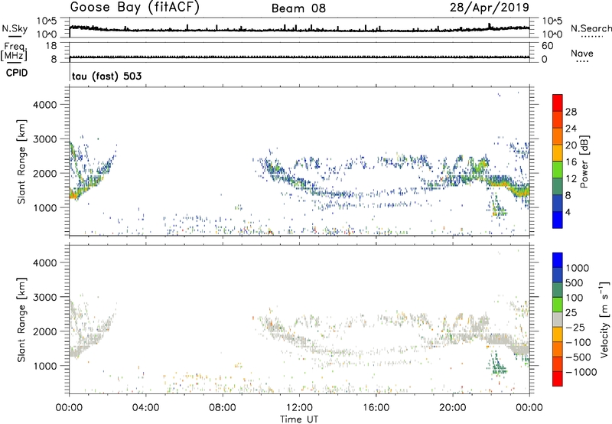
Task: Click the Power colorbar segment between 4 and 8
Action: point(558,204)
